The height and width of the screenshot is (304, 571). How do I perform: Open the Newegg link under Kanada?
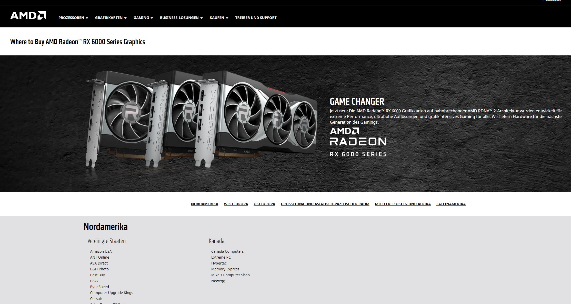pos(218,281)
